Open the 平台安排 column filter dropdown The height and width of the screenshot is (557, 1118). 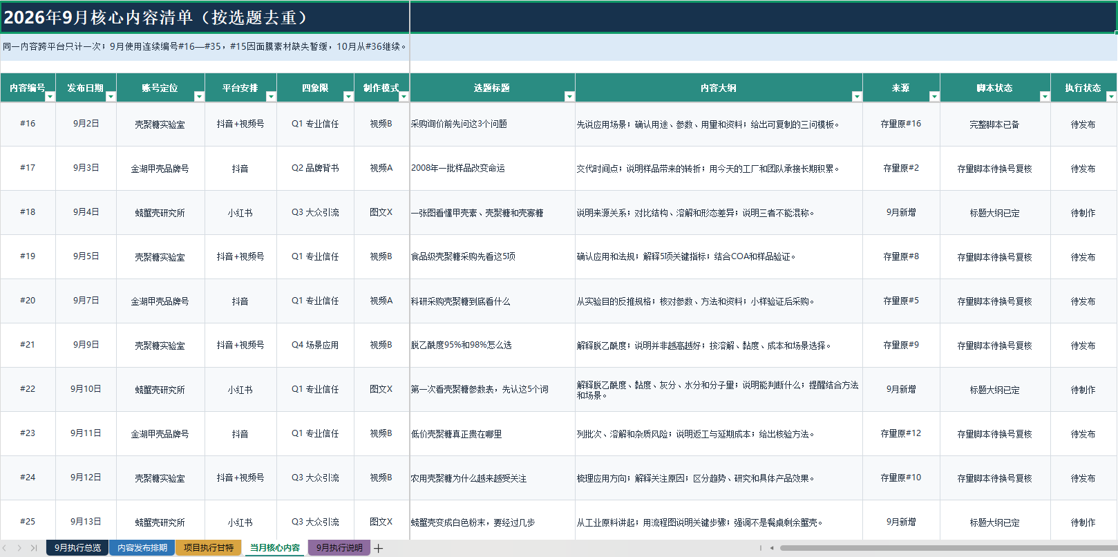point(271,97)
